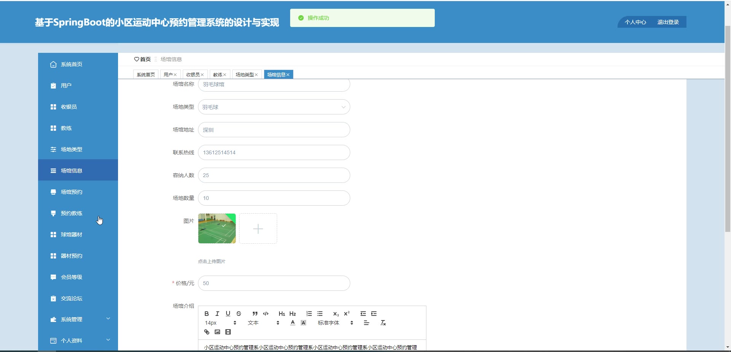Close the 用户 tab
This screenshot has height=352, width=731.
pos(175,75)
